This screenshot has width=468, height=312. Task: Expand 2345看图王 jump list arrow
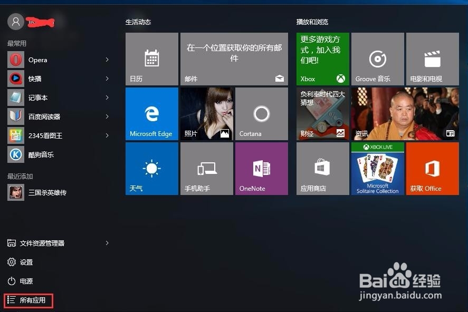click(107, 135)
